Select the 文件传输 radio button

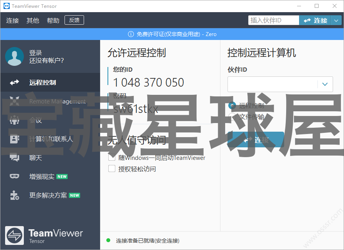[232, 116]
